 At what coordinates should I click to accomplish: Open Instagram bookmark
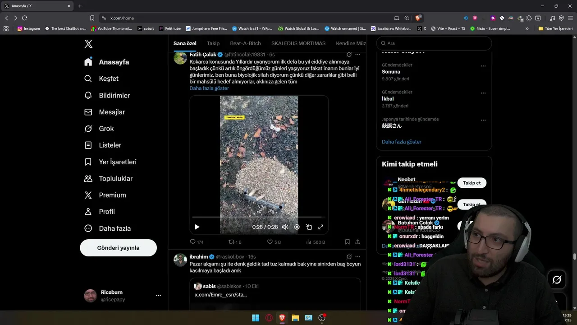[x=28, y=28]
